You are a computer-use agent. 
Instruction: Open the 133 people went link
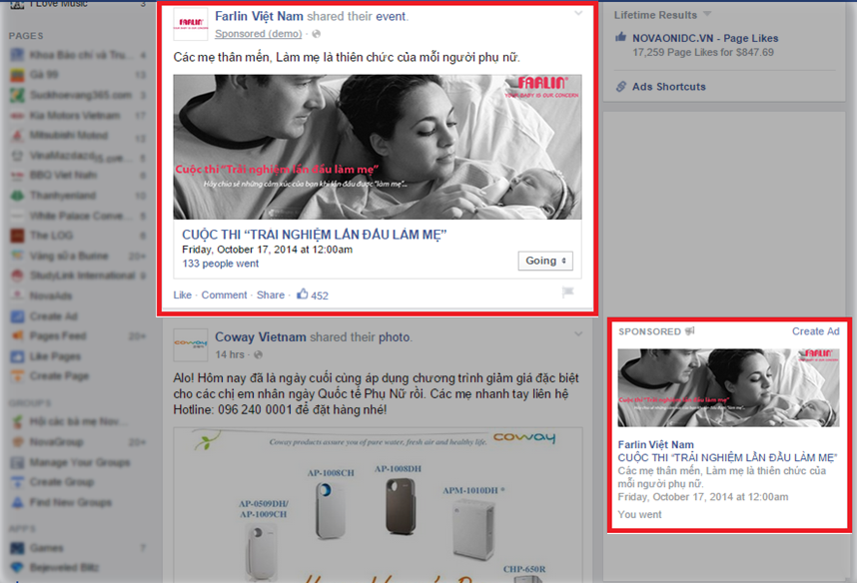coord(221,264)
